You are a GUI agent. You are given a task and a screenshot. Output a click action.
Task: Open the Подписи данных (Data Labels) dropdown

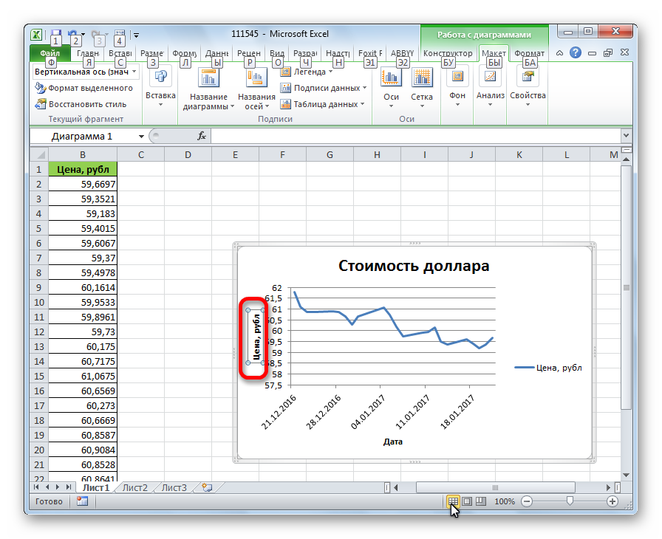pyautogui.click(x=324, y=88)
